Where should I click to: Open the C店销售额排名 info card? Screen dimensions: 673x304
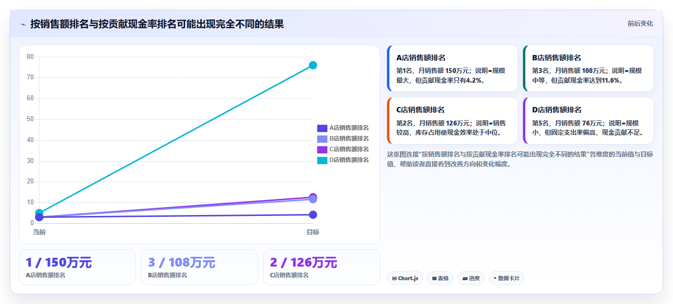tap(452, 121)
